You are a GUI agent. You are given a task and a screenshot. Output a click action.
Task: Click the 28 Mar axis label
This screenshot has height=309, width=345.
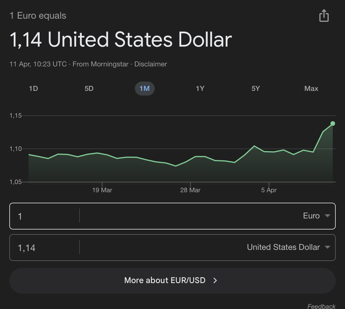[190, 190]
